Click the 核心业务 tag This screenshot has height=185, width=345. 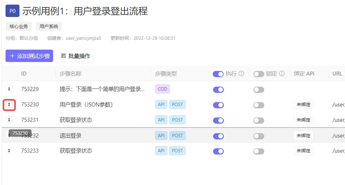(19, 26)
